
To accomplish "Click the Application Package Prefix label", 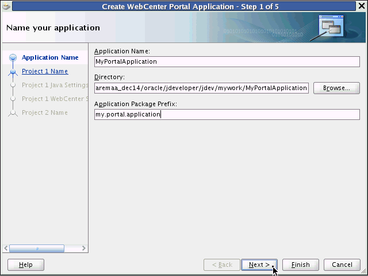I will pos(136,104).
